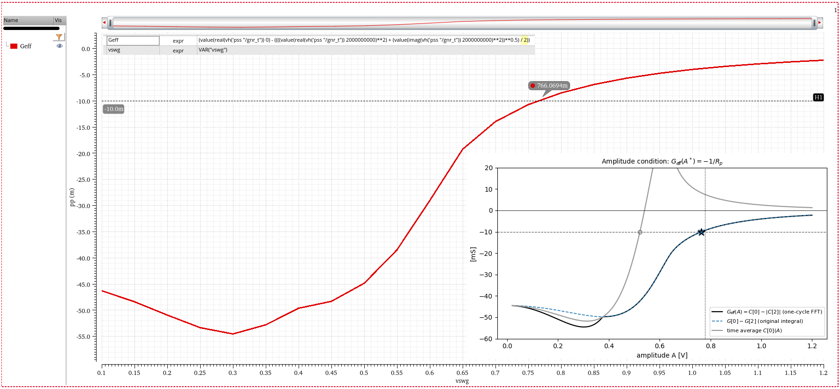Click the vswg x-axis title
The width and height of the screenshot is (840, 389).
[462, 381]
